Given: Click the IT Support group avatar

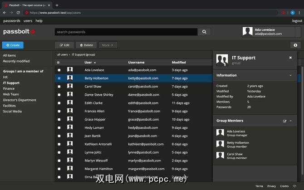Looking at the screenshot, I should (x=222, y=60).
